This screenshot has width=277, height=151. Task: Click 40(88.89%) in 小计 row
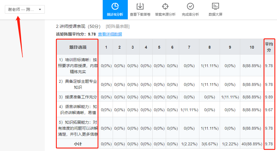click(252, 144)
